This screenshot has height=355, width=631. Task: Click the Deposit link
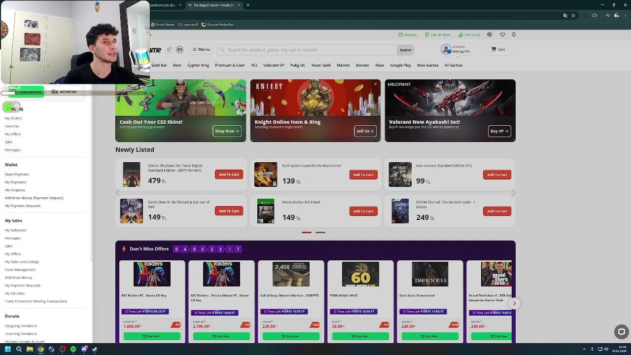(x=408, y=35)
